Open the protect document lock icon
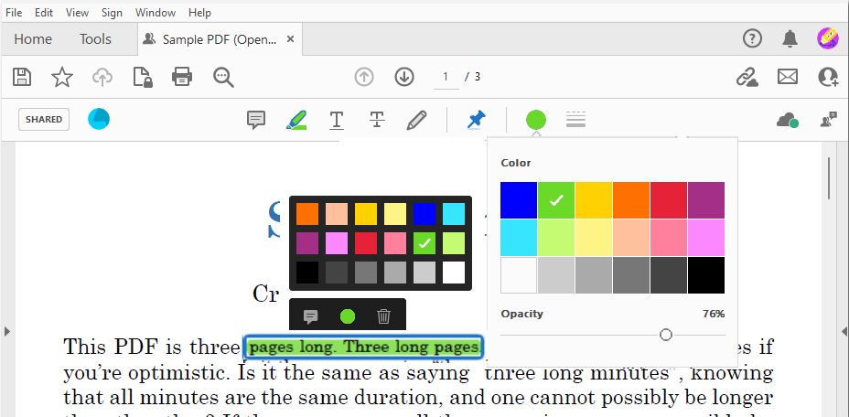The image size is (849, 417). pos(143,78)
